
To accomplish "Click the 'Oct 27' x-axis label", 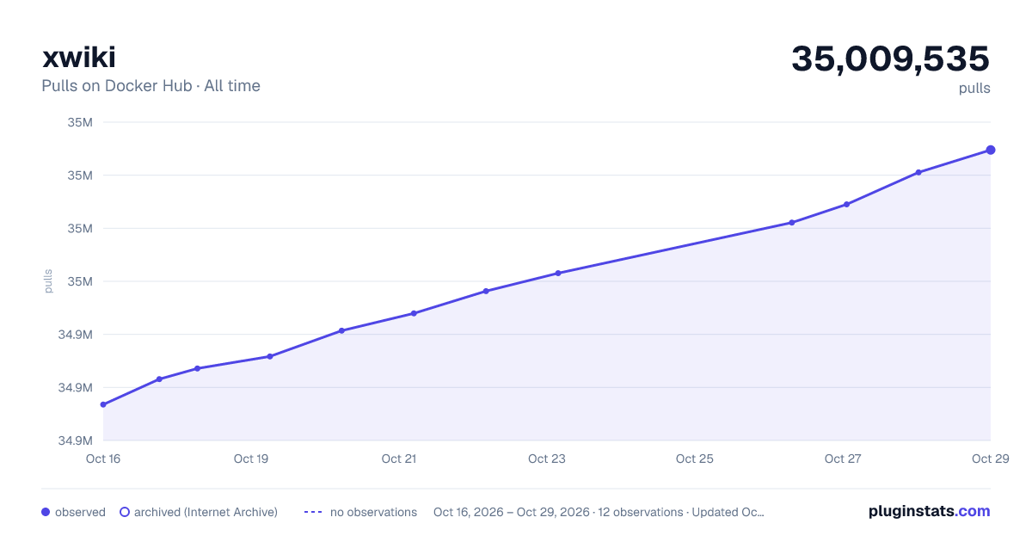I will click(843, 459).
